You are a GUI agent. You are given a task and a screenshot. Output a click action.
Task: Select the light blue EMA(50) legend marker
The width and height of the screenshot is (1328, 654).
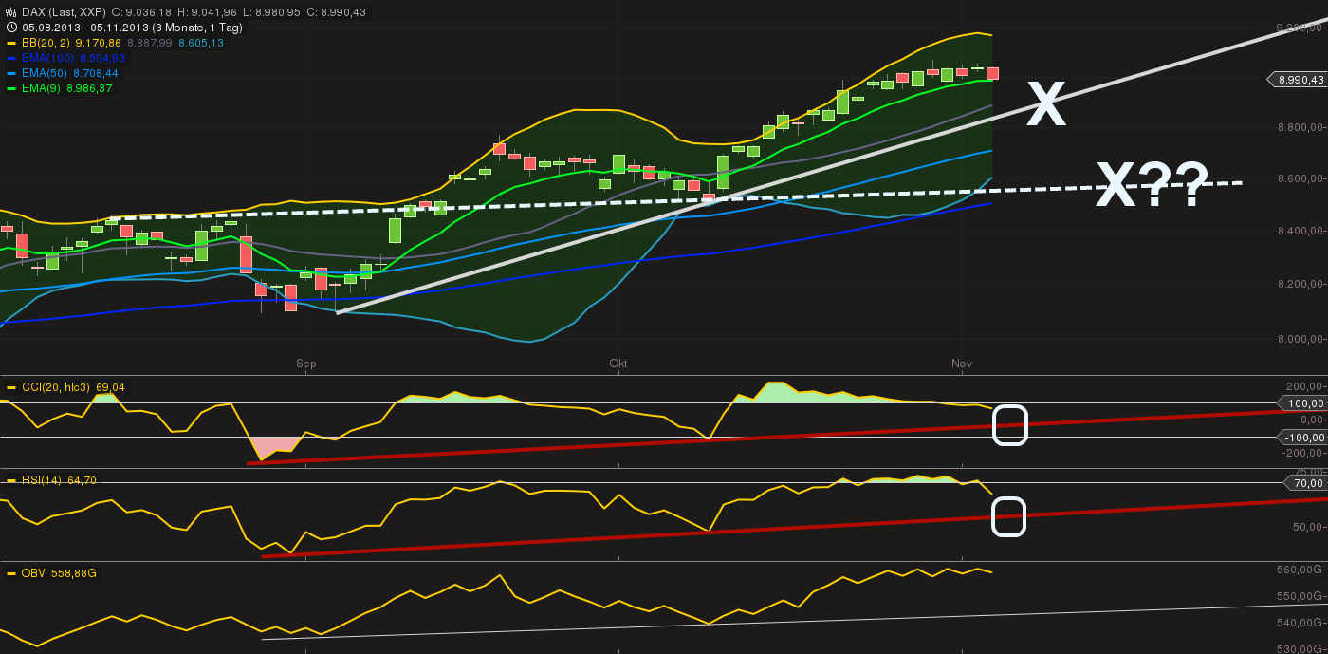(x=11, y=72)
